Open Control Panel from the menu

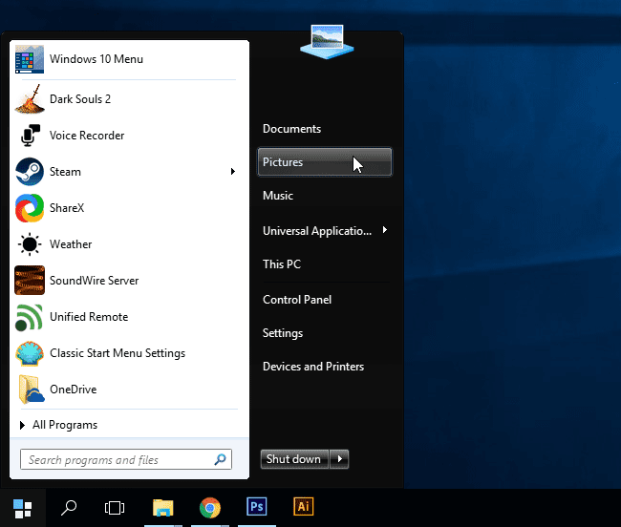[297, 300]
